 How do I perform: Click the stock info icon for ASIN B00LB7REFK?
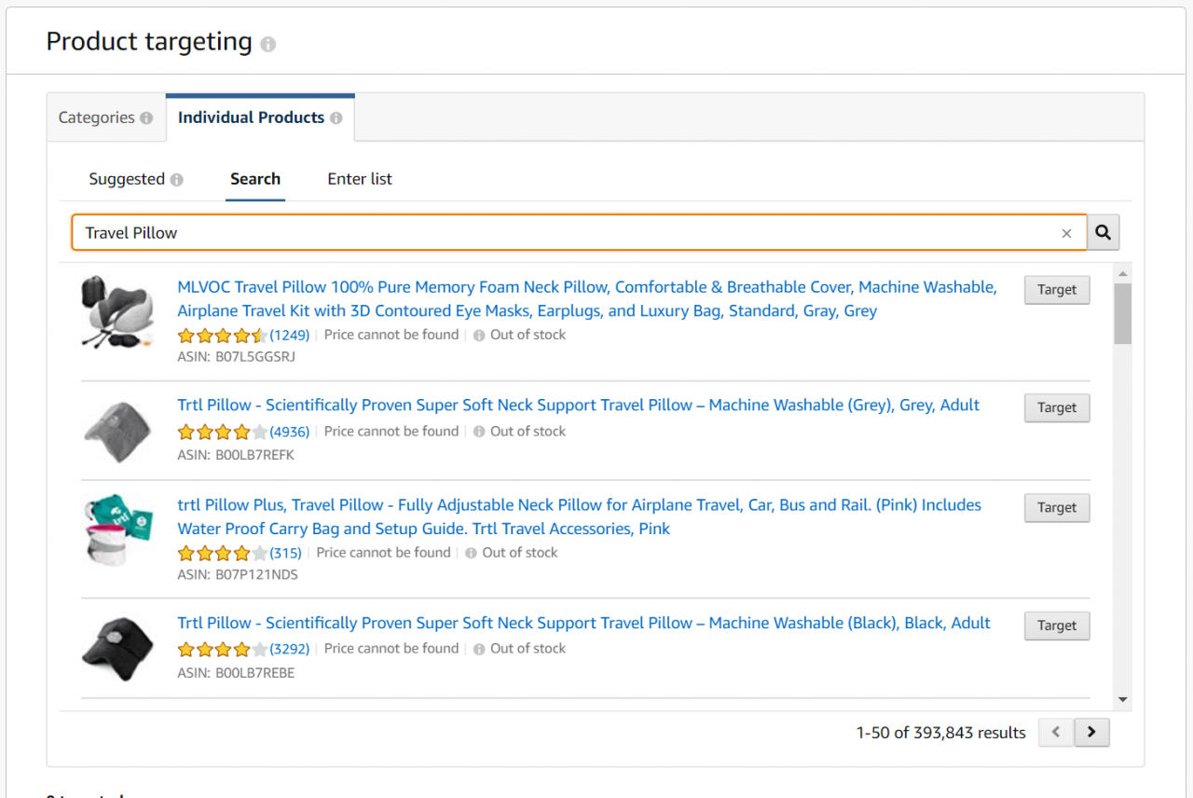coord(479,432)
